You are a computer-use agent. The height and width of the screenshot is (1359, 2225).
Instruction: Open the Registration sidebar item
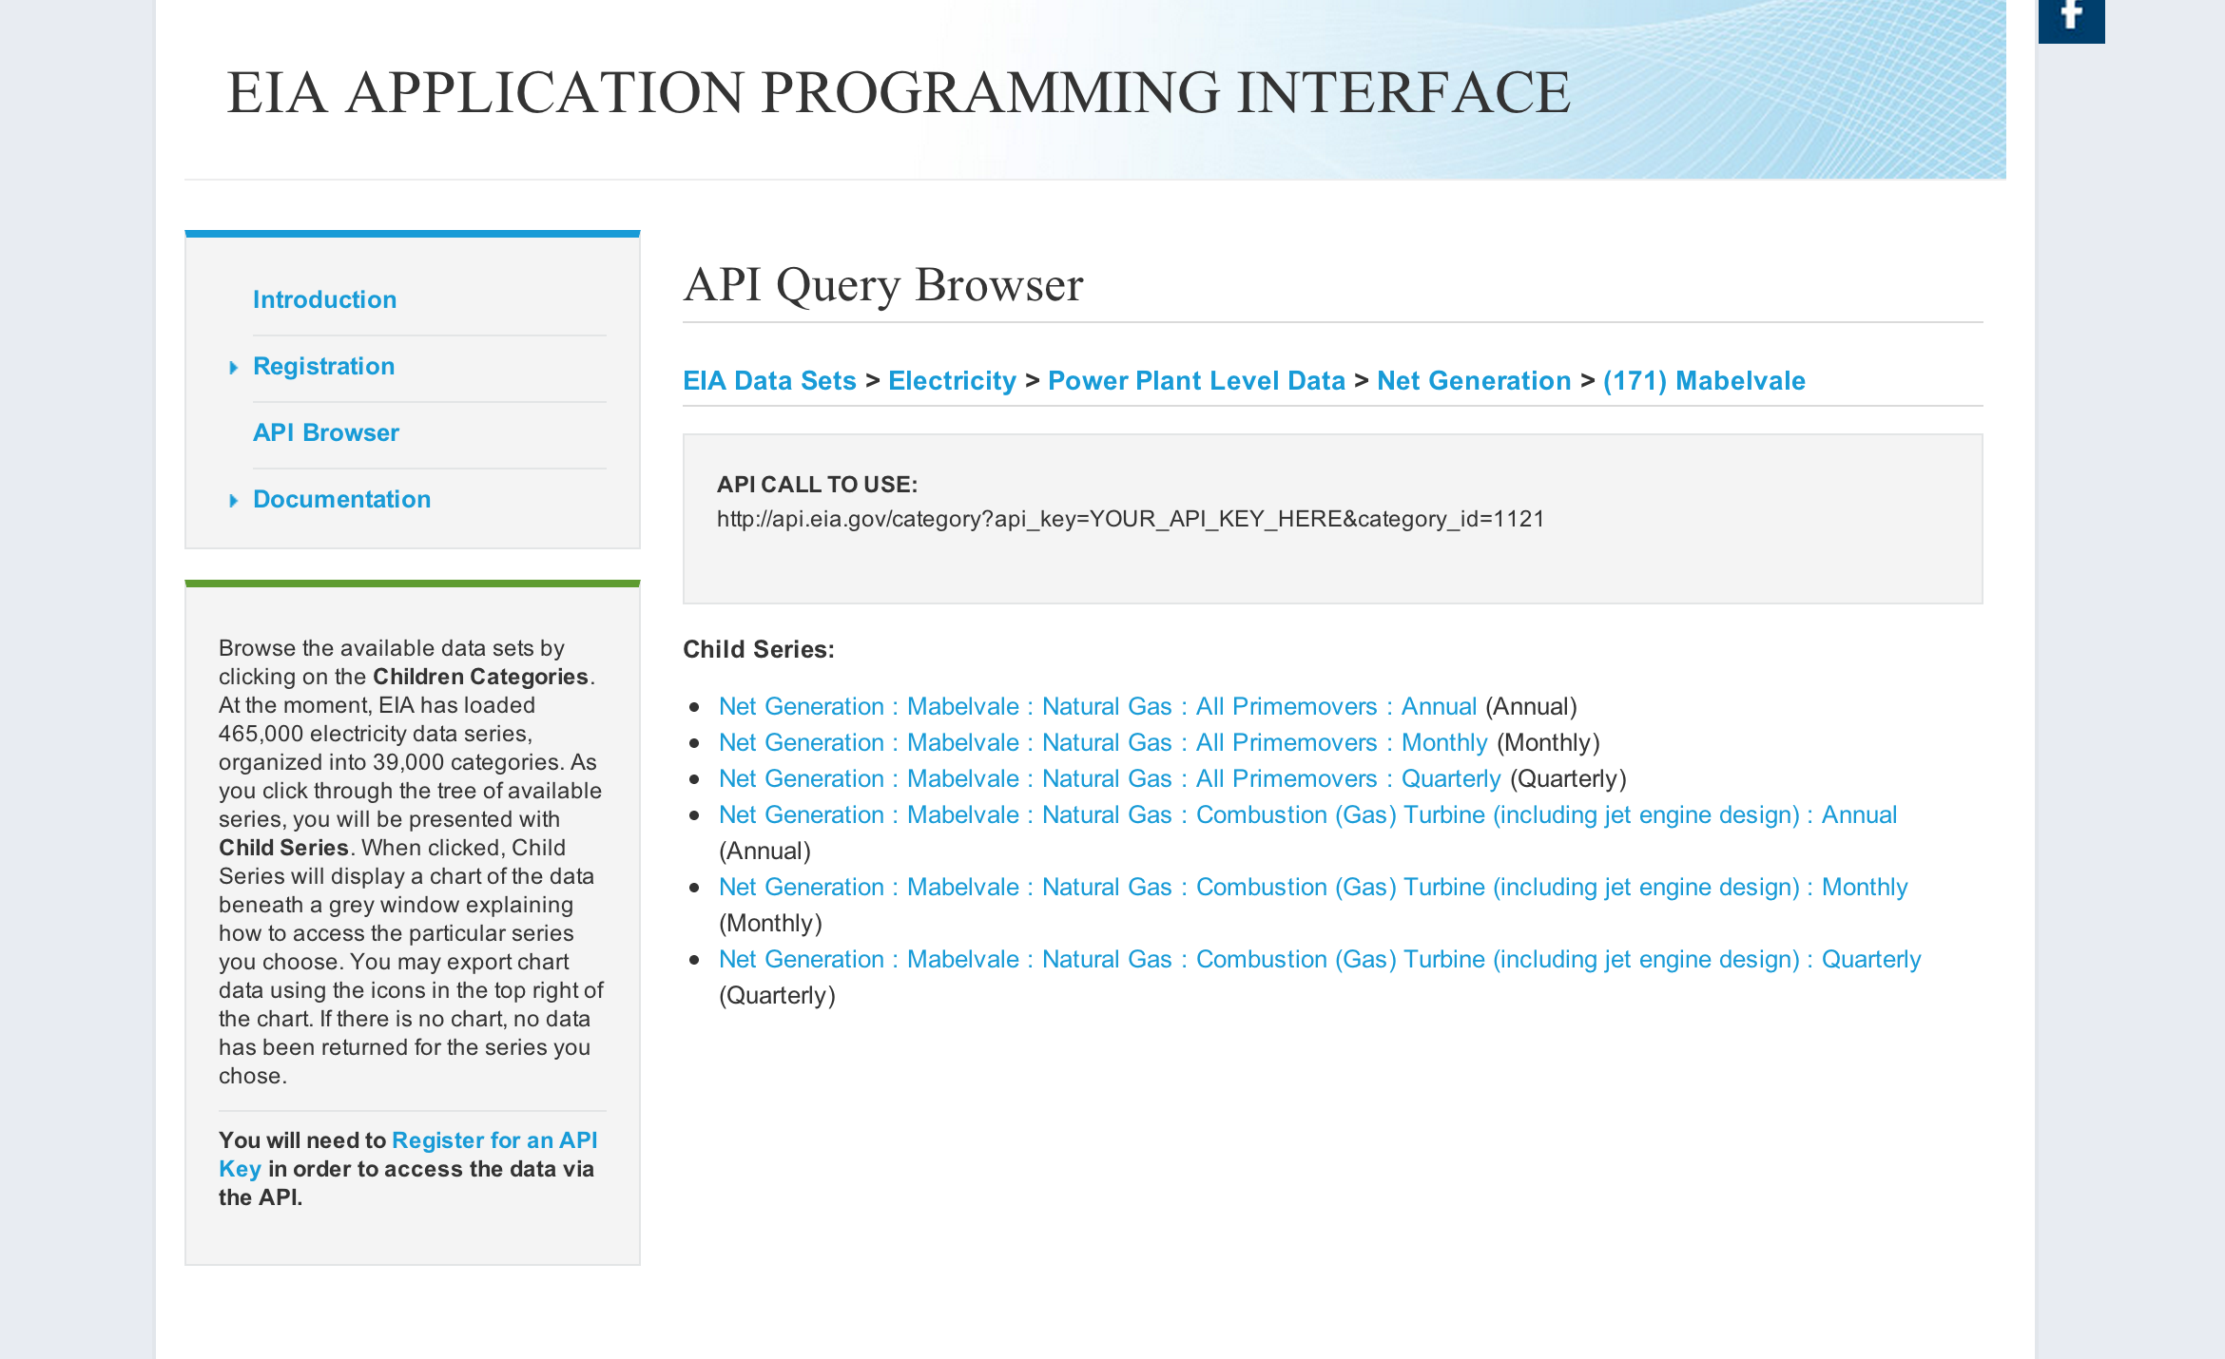click(323, 366)
